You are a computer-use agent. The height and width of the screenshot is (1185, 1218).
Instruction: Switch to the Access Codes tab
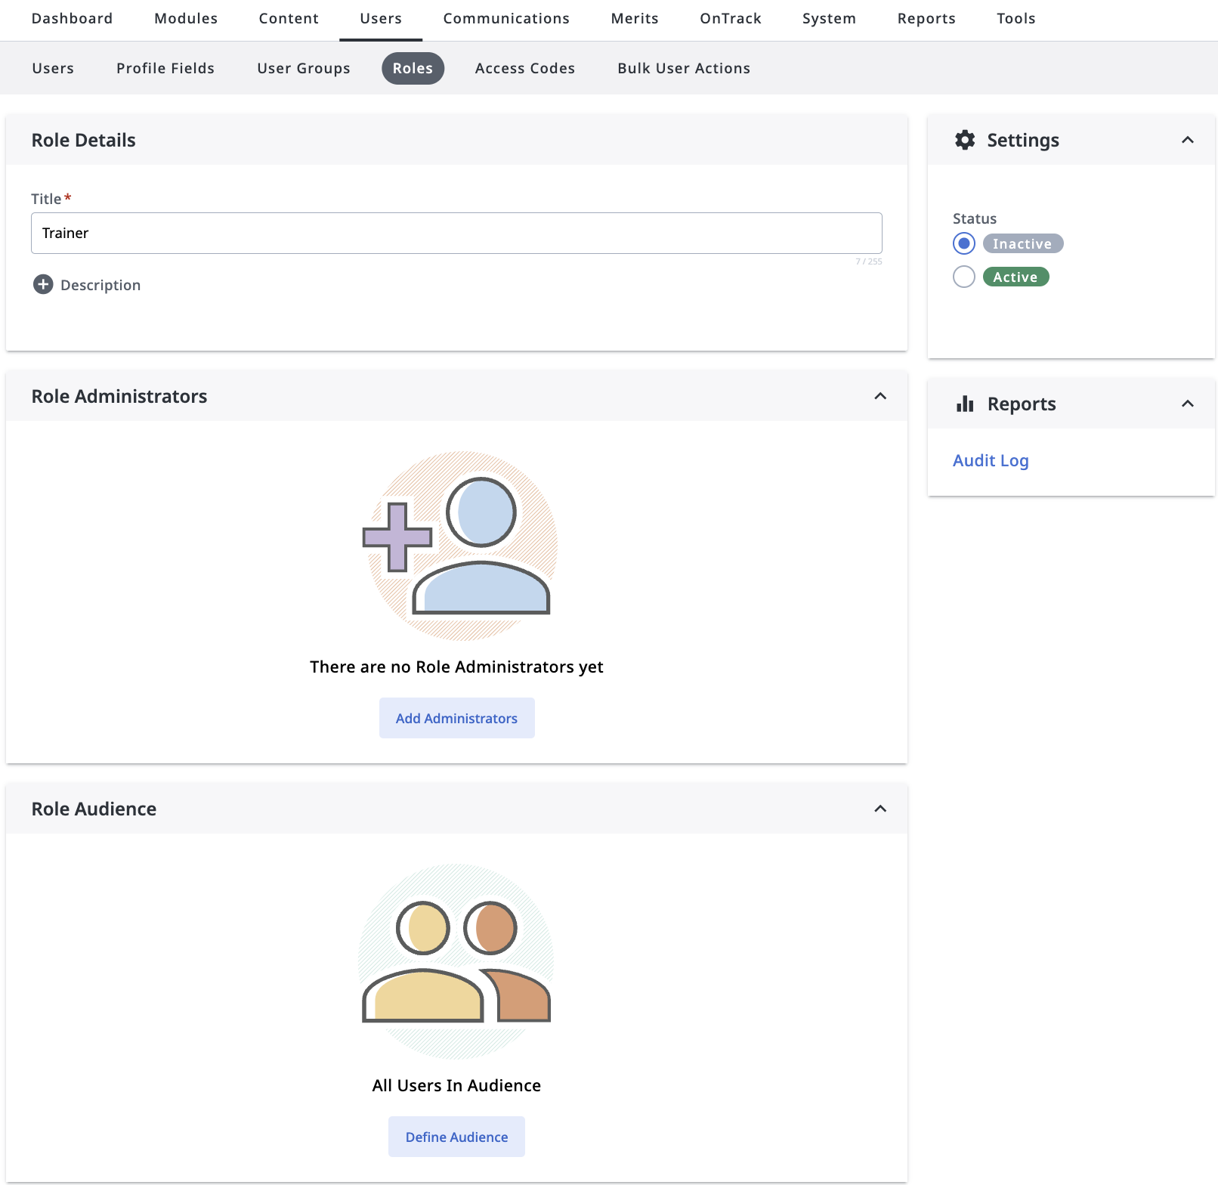pos(525,68)
